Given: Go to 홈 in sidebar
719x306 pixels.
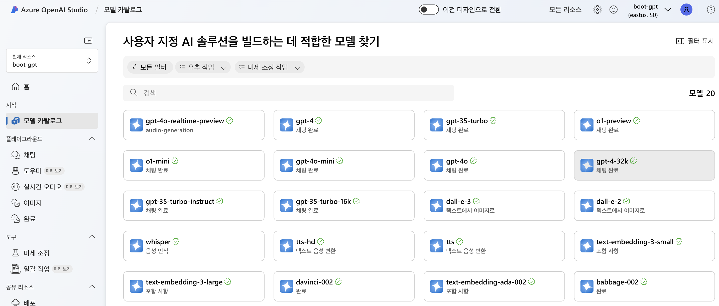Looking at the screenshot, I should (26, 87).
